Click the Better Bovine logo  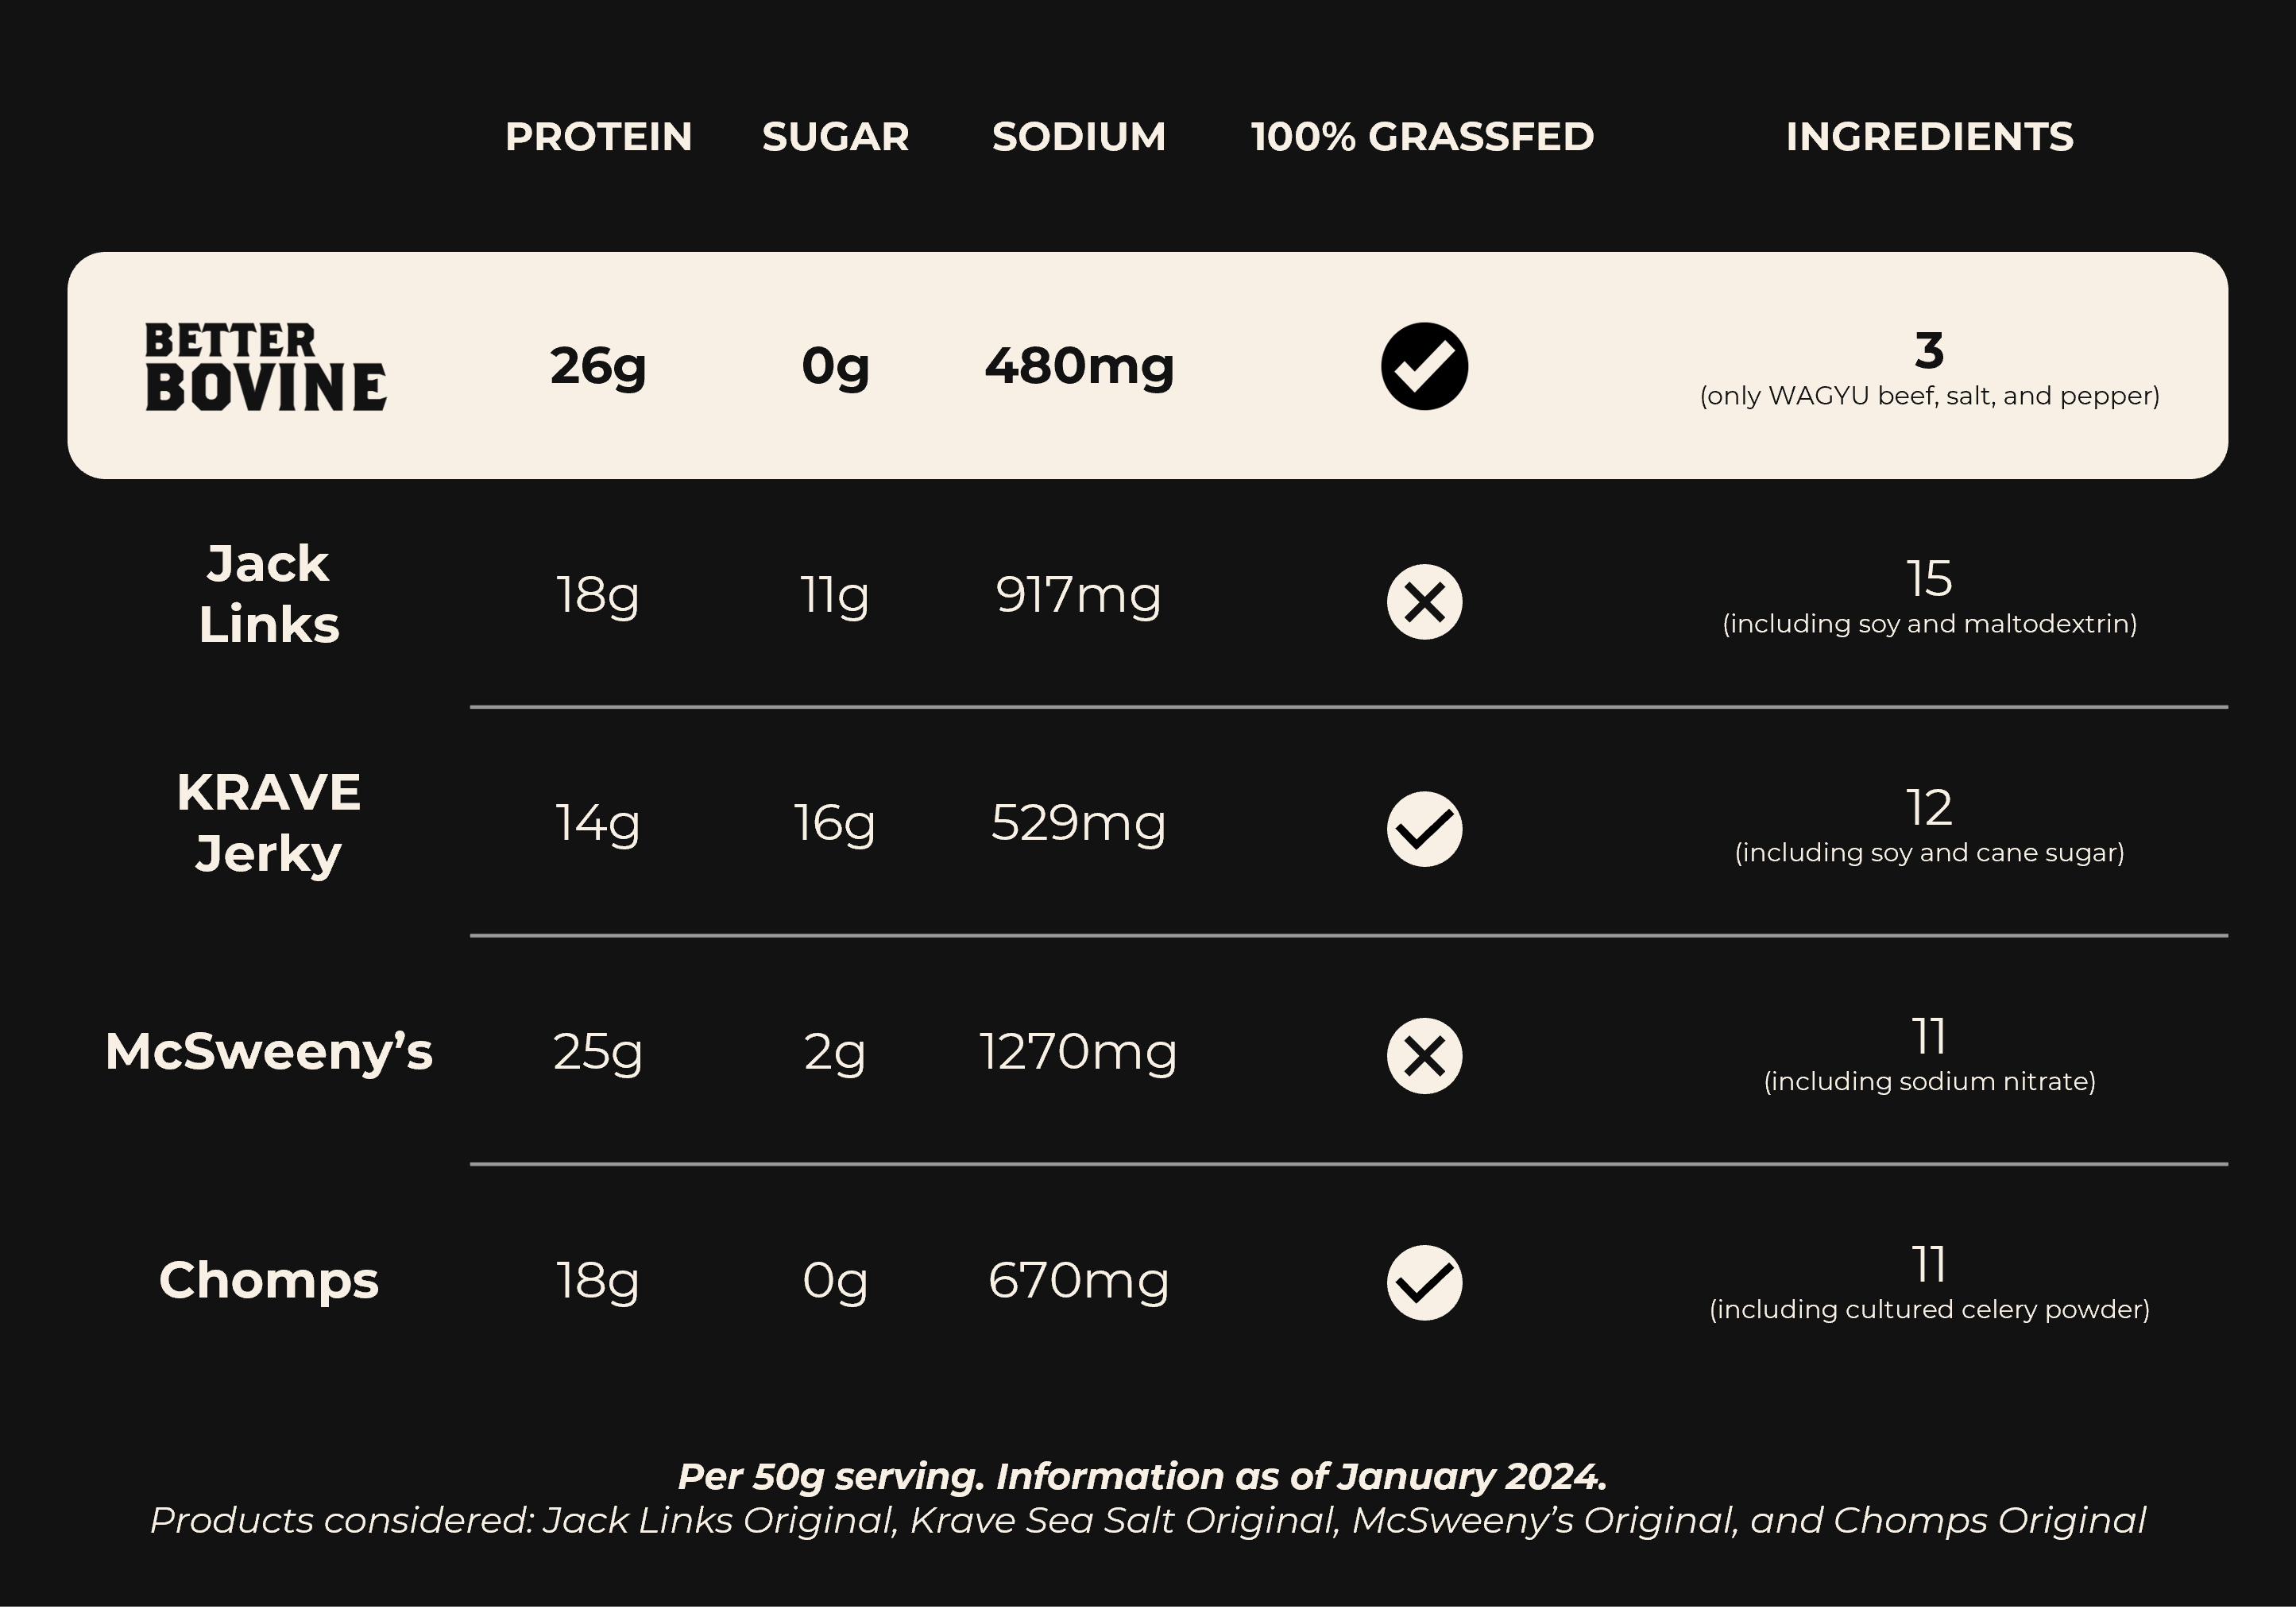pyautogui.click(x=265, y=366)
